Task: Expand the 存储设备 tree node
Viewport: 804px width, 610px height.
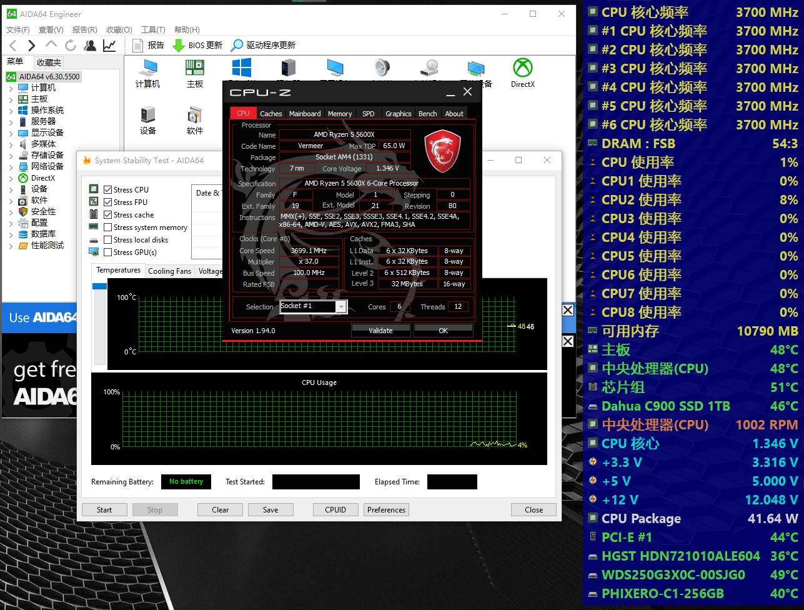Action: click(11, 156)
